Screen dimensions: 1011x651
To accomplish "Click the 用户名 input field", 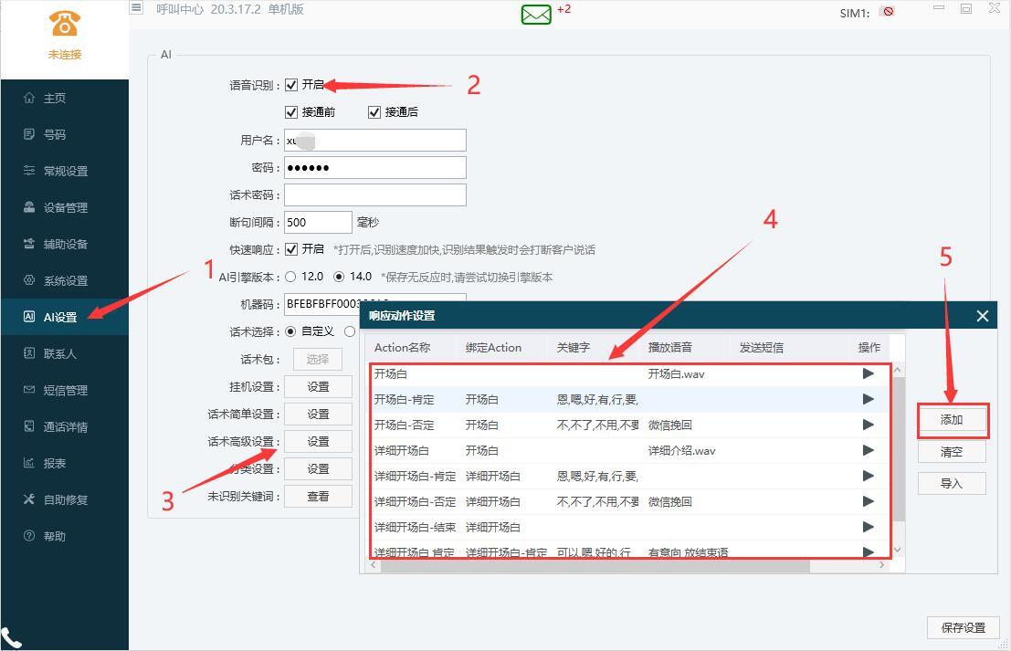I will [x=375, y=140].
